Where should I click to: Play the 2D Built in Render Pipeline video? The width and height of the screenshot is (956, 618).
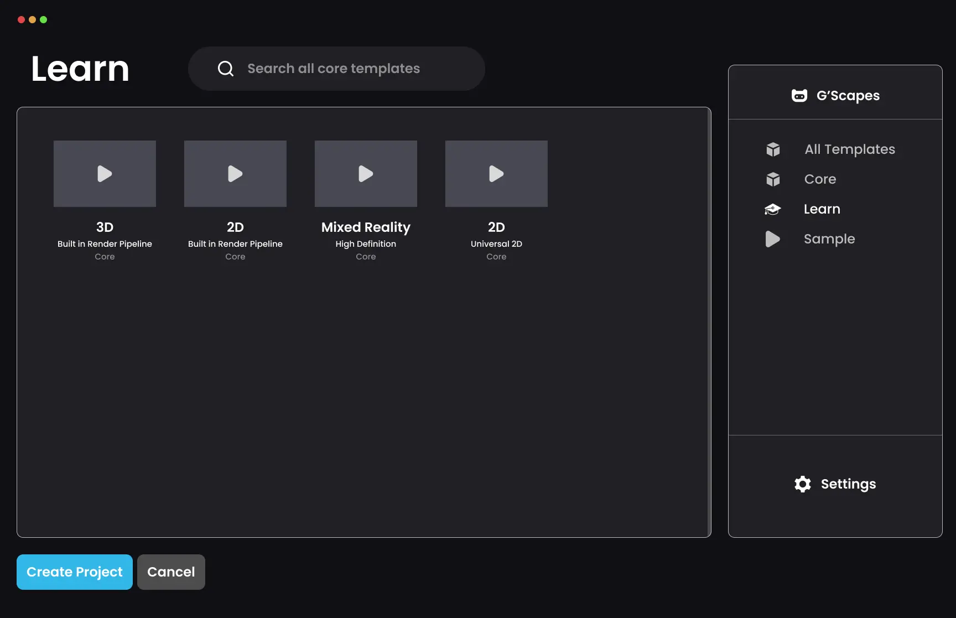(235, 174)
